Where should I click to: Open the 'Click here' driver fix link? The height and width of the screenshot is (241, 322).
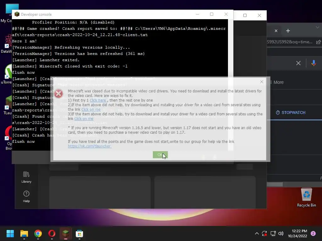coord(98,100)
